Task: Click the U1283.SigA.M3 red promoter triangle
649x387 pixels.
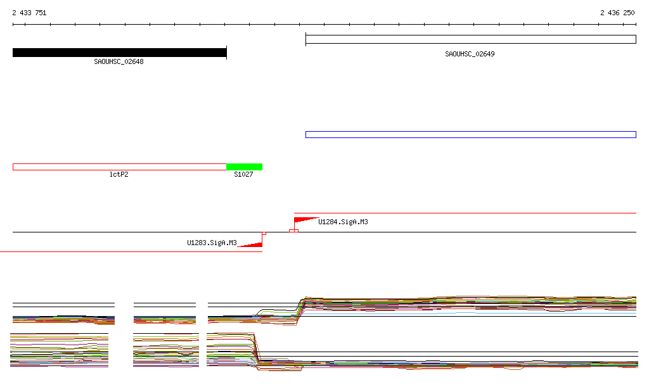Action: [254, 244]
